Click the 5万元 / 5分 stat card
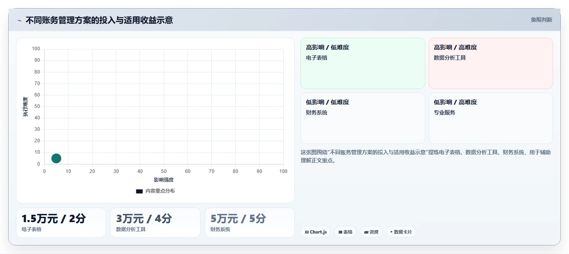This screenshot has width=569, height=254. point(250,223)
